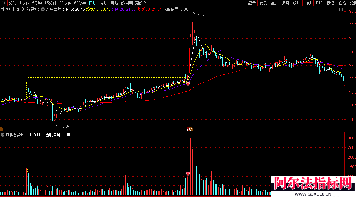Click the diamond marker icon above chart

click(x=335, y=9)
